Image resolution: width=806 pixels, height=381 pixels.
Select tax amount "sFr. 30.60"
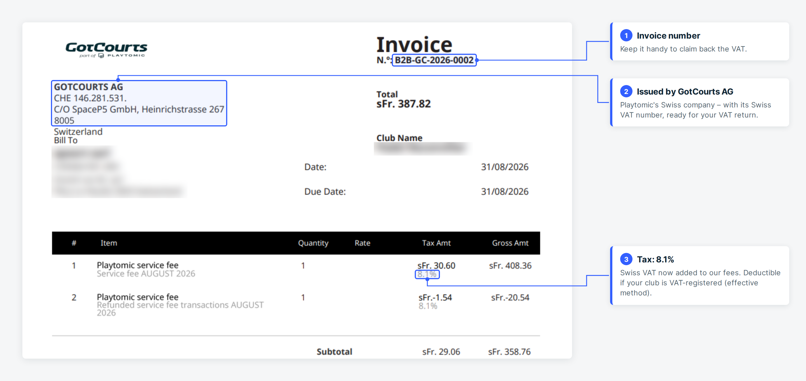pyautogui.click(x=436, y=265)
